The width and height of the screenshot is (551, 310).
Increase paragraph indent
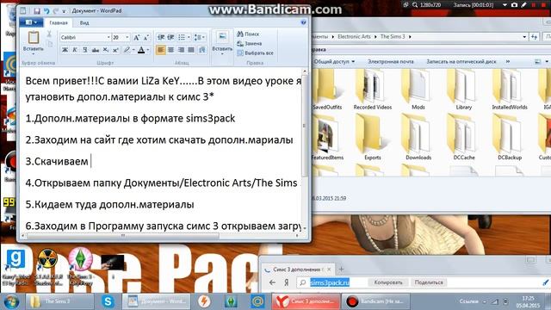pos(170,37)
